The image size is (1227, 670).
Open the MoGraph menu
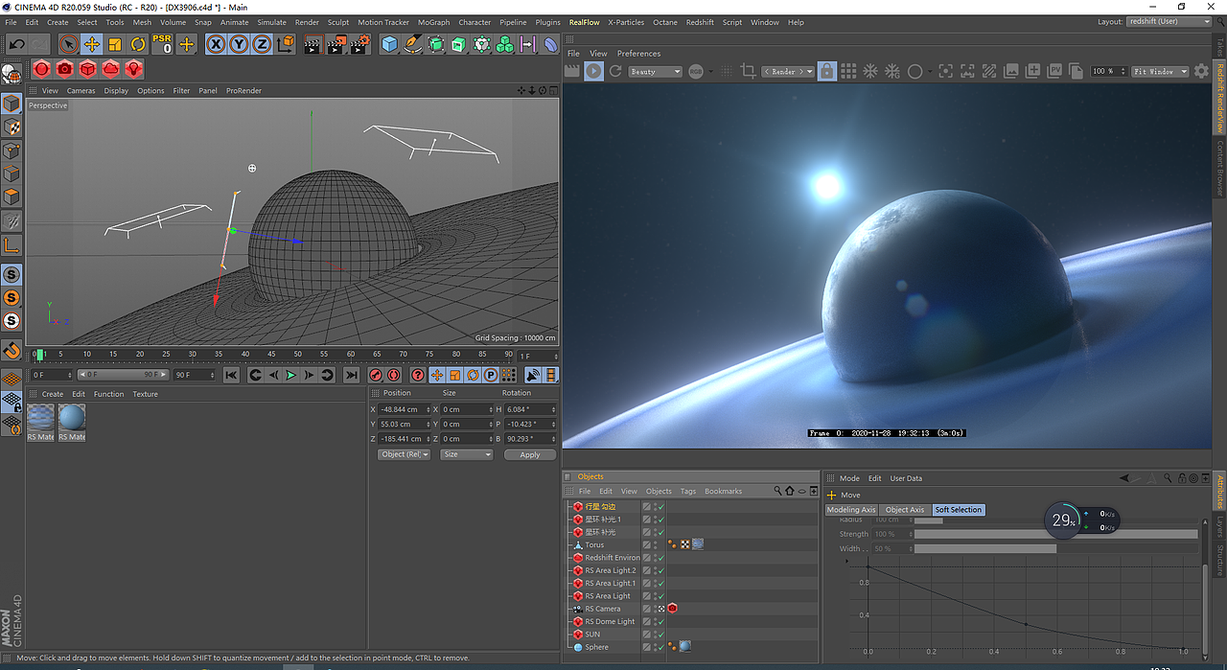pyautogui.click(x=433, y=22)
